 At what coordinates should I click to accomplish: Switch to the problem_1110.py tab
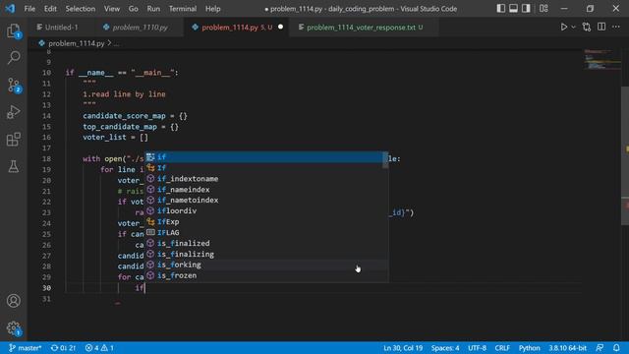[x=139, y=28]
